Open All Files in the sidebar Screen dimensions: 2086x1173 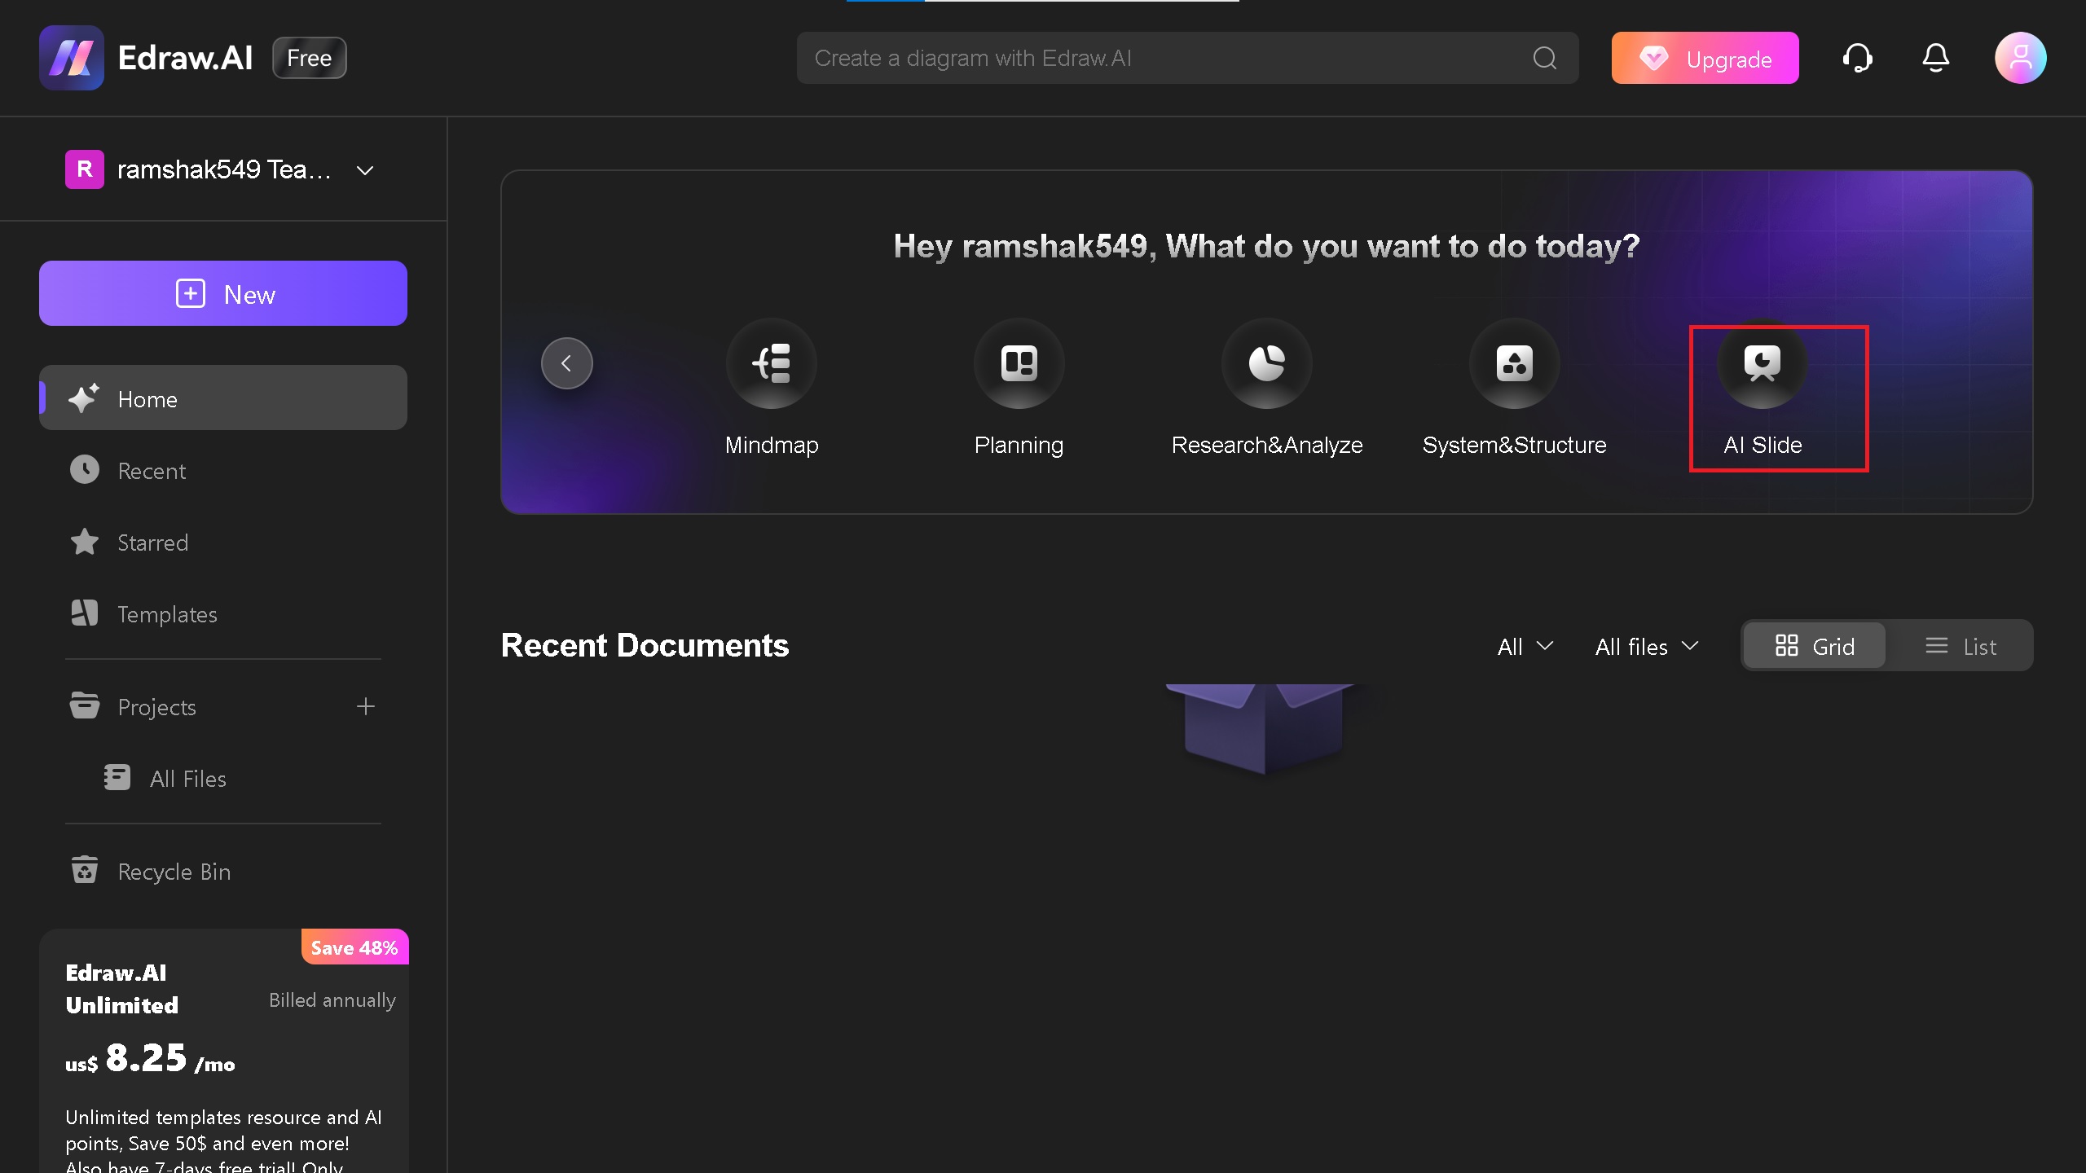(x=223, y=778)
